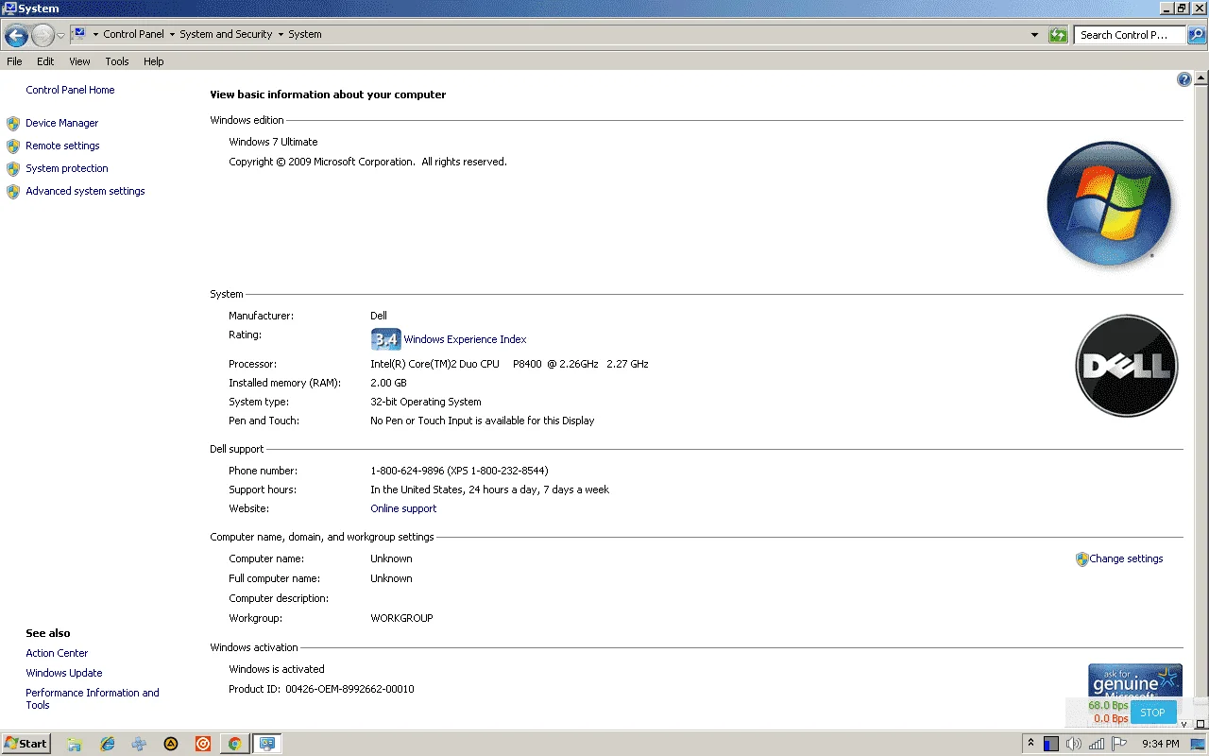Open the network signal tray icon

click(x=1098, y=744)
